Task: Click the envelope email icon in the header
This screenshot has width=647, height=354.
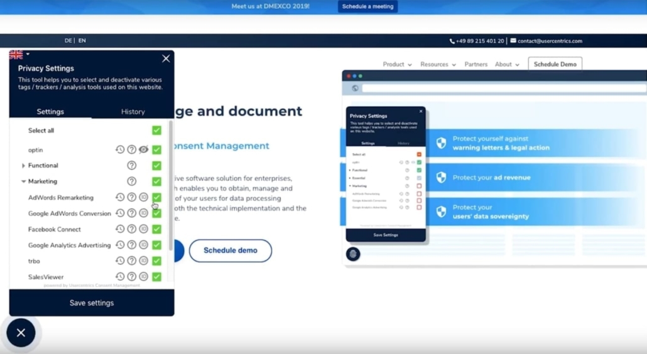Action: point(513,40)
